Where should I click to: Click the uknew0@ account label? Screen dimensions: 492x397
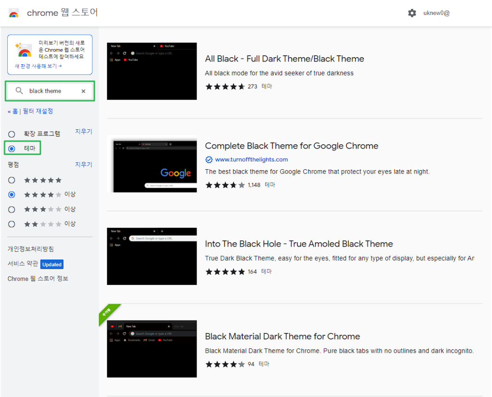point(436,13)
